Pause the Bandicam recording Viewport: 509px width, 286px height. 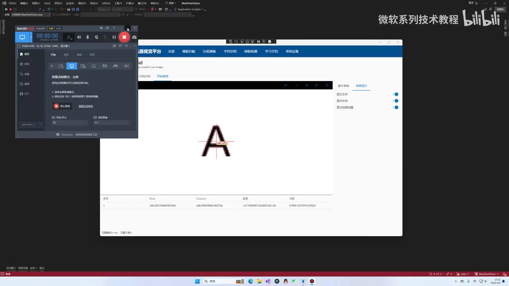pos(114,37)
